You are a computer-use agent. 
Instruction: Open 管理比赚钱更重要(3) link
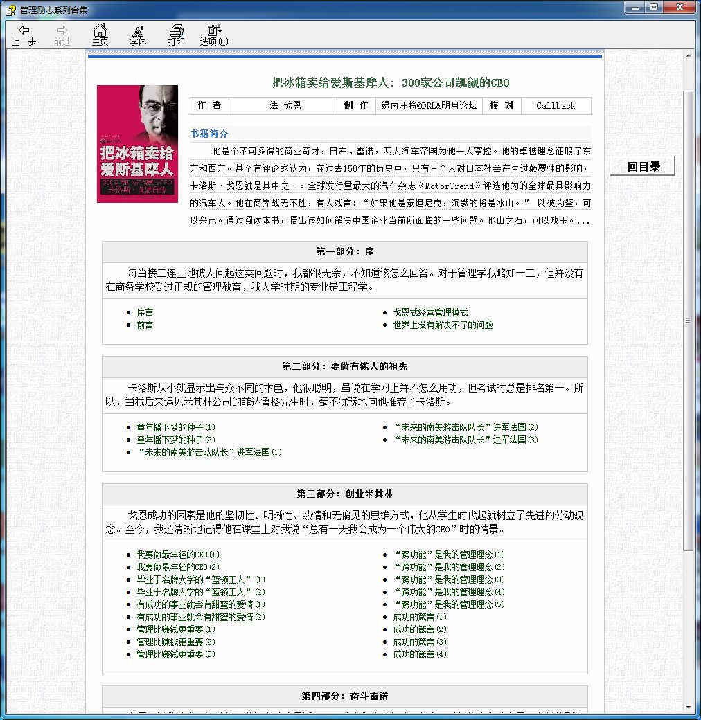176,654
